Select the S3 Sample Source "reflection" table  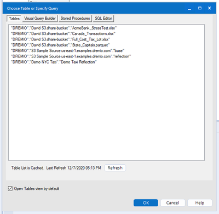[71, 56]
